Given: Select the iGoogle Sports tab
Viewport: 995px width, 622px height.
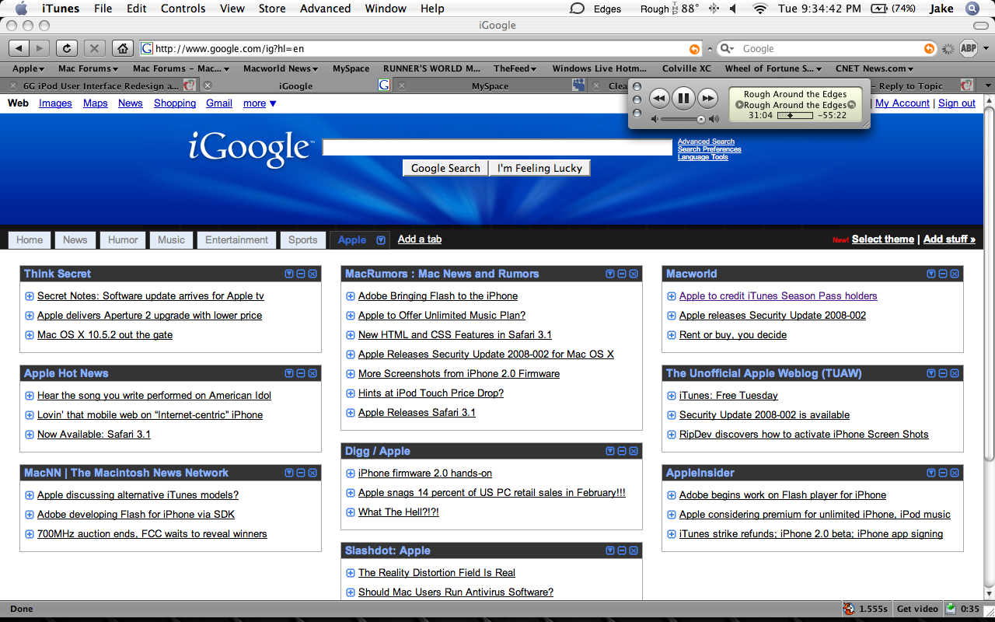Looking at the screenshot, I should (x=303, y=239).
